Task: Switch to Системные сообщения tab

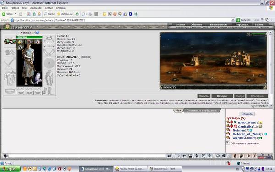Action: pyautogui.click(x=202, y=111)
